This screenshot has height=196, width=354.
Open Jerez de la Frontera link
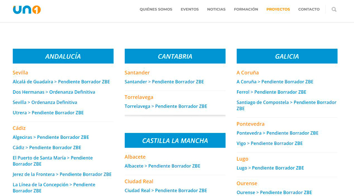[x=62, y=174]
